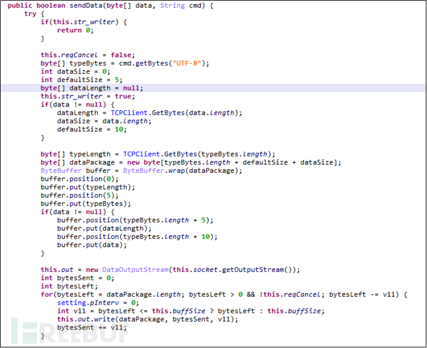Viewport: 427px width, 348px height.
Task: Click the 'int dataSize = 0;' line
Action: (x=75, y=71)
